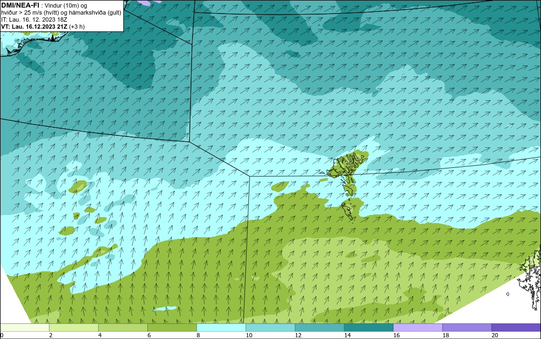541x339 pixels.
Task: Click the 2–4 m/s light green legend swatch
Action: coord(74,328)
